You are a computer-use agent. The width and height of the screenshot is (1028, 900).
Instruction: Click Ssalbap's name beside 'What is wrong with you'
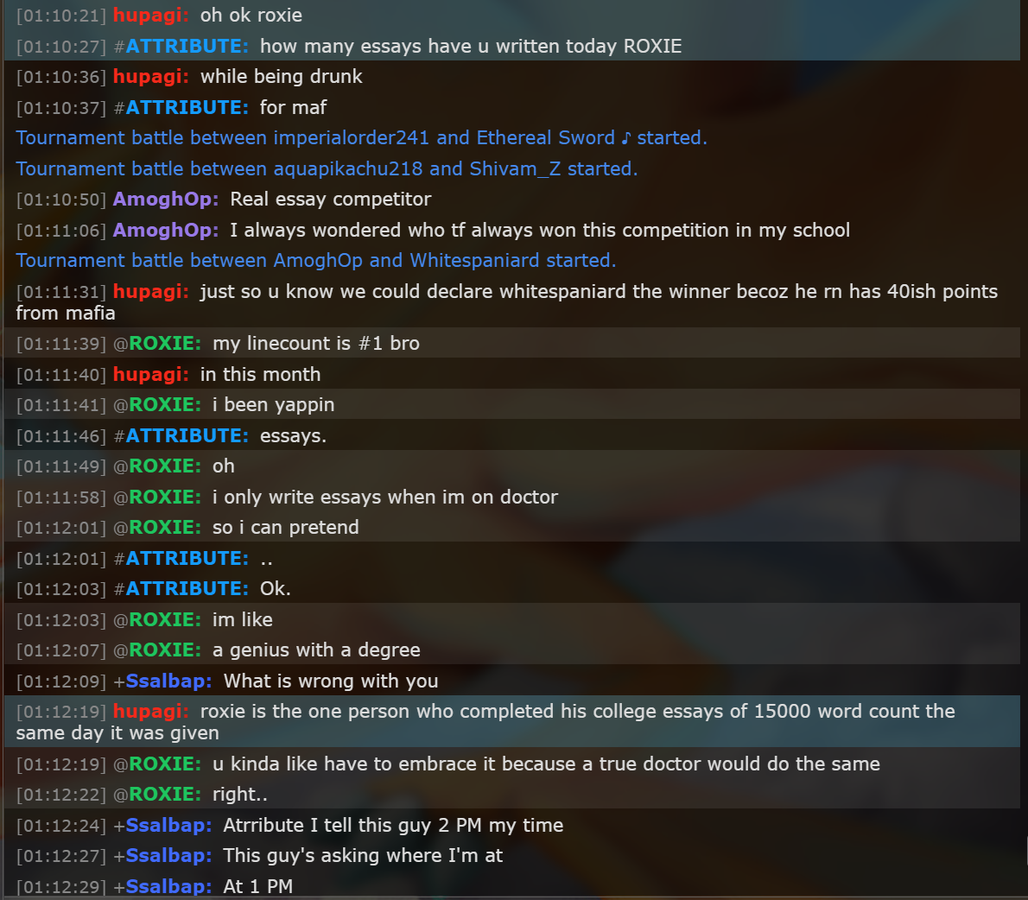pos(168,681)
